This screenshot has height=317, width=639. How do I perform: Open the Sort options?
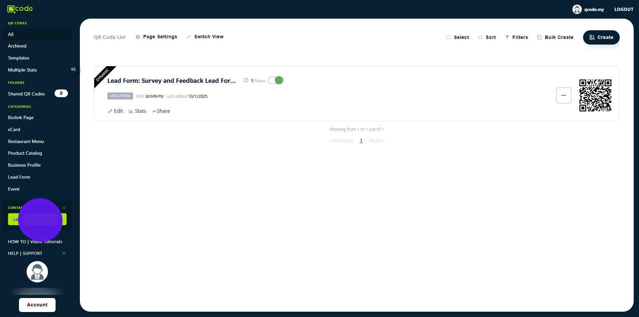click(487, 37)
